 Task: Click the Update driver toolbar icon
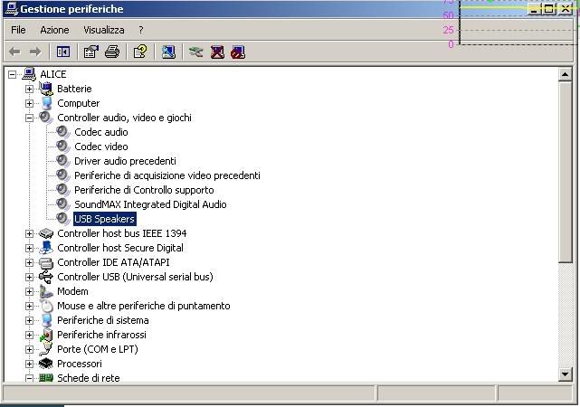(195, 52)
